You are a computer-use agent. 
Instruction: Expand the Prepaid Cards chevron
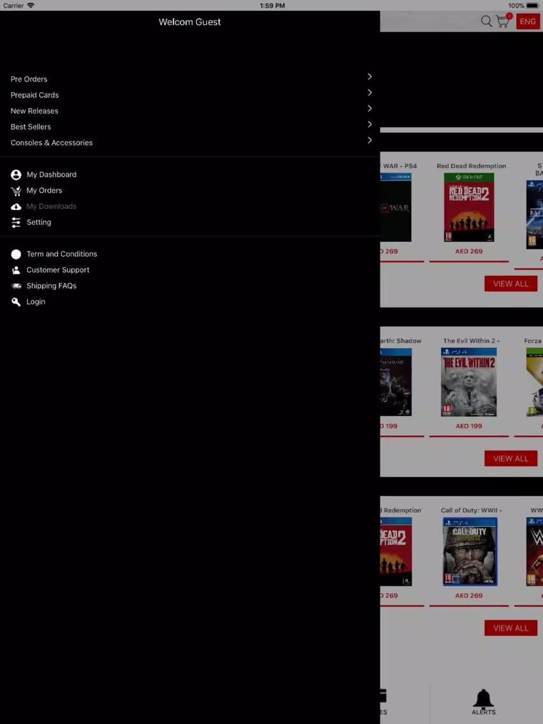tap(370, 92)
